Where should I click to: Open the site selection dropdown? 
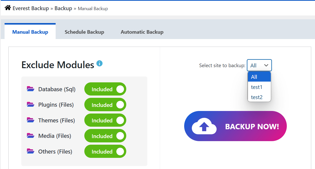259,65
